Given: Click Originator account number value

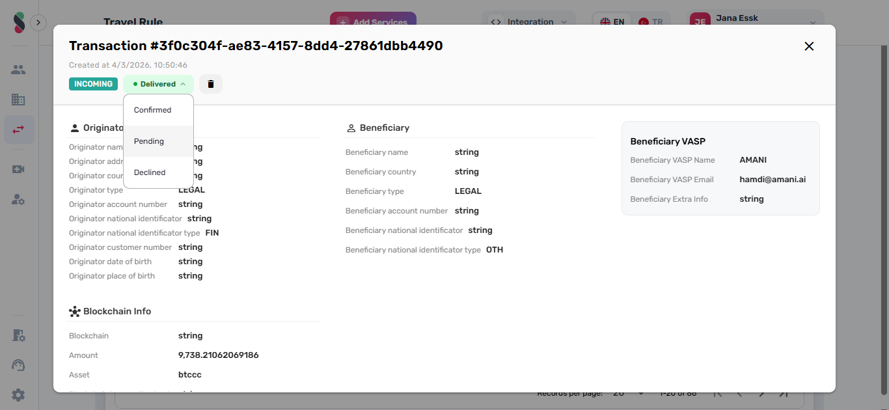Looking at the screenshot, I should click(190, 204).
